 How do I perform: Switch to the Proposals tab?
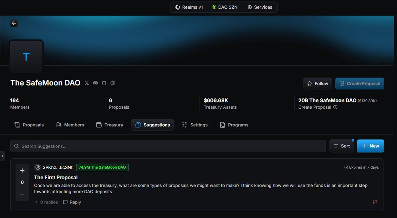(x=29, y=125)
